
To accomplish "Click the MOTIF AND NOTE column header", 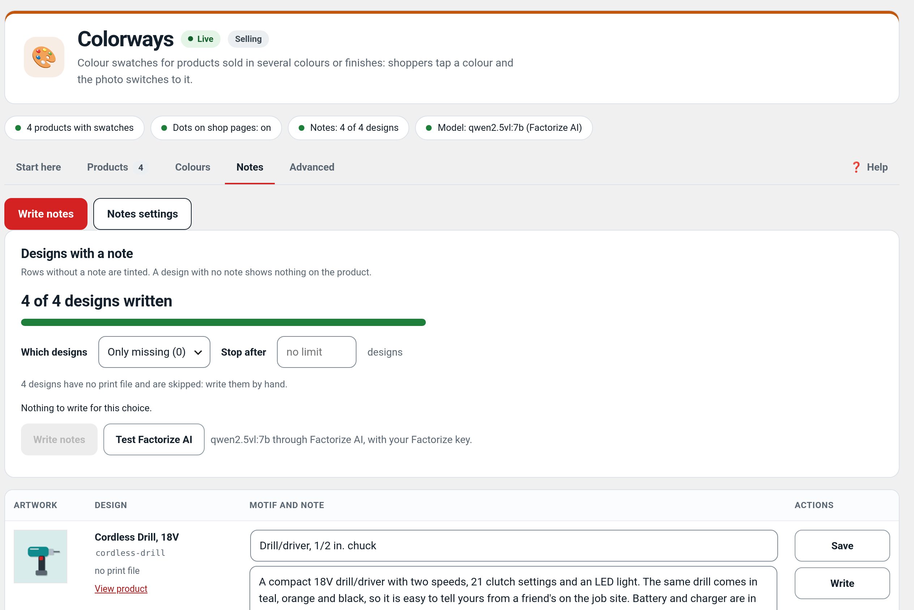I will point(287,505).
